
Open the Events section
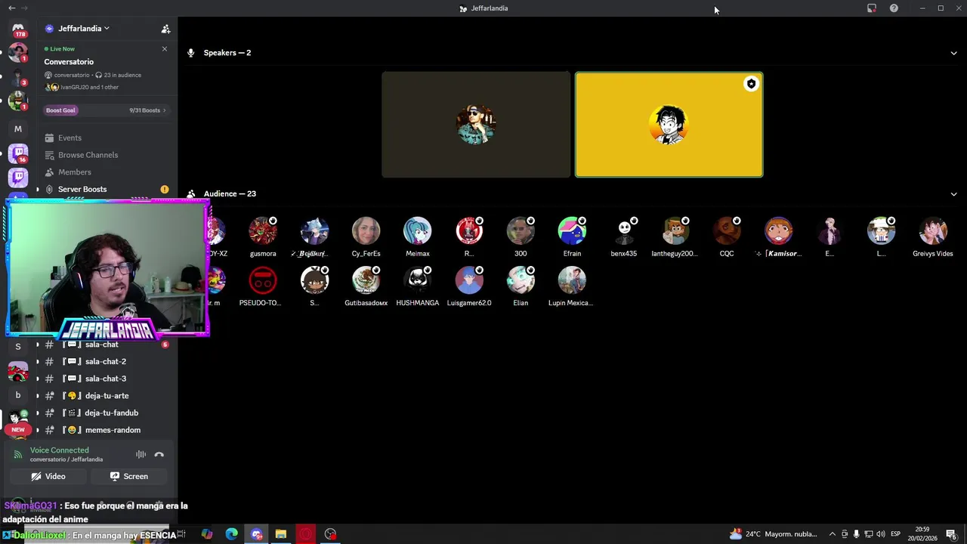[x=70, y=138]
